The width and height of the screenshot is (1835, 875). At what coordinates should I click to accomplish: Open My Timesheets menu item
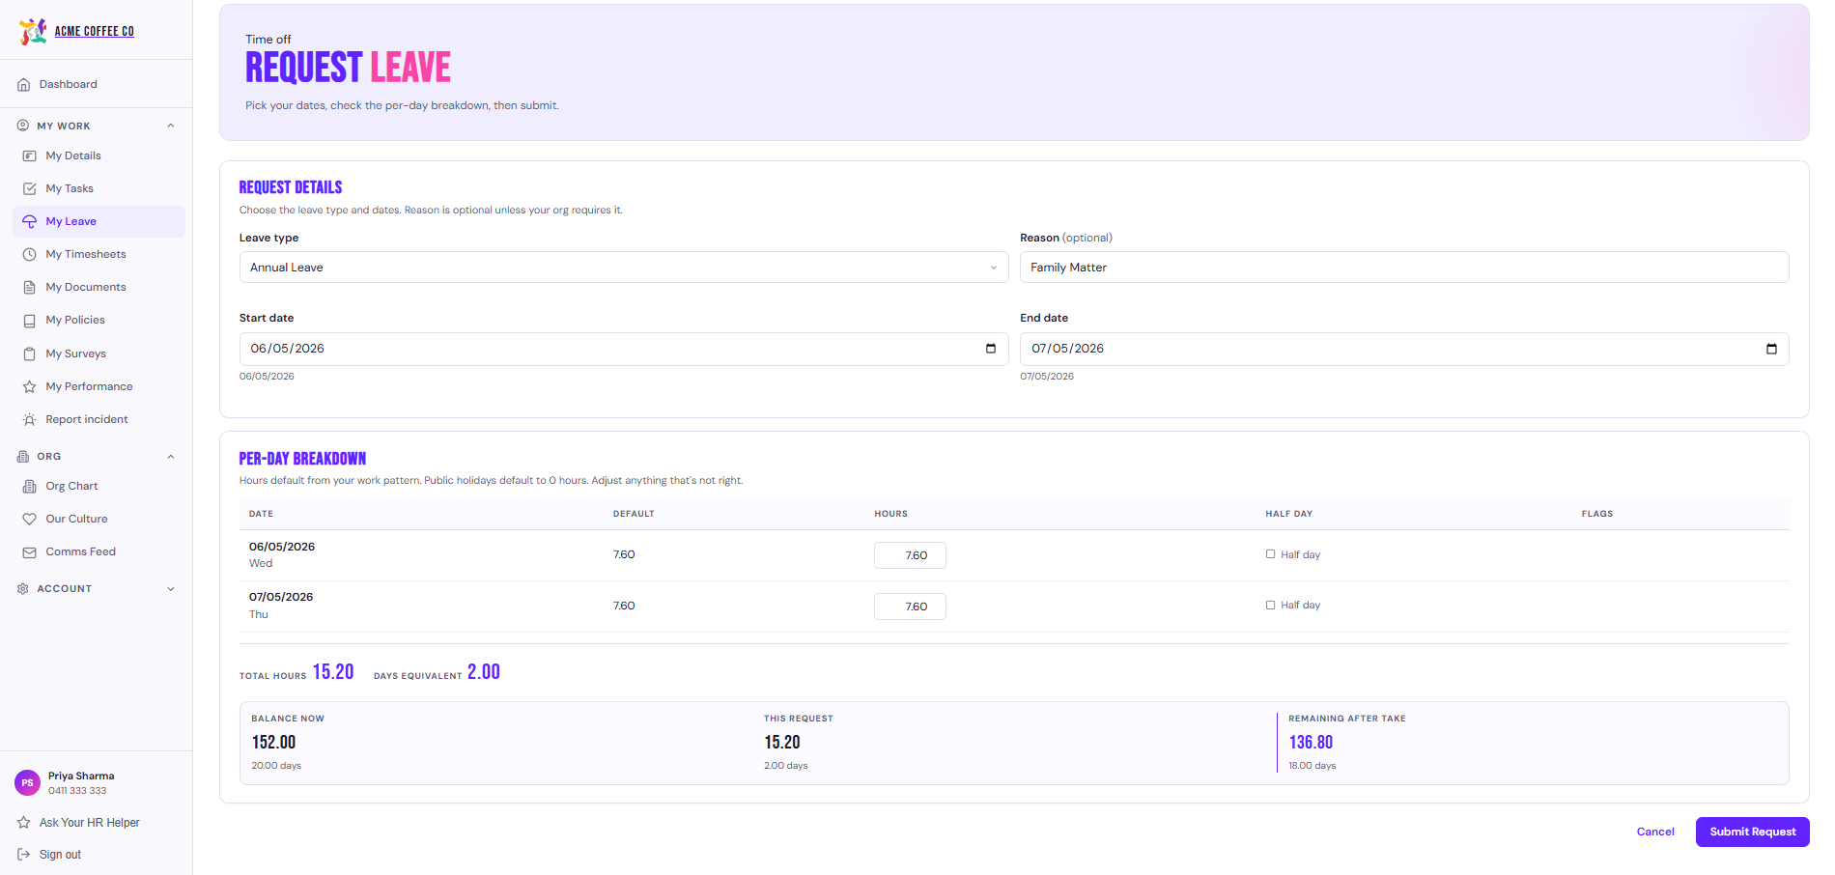pos(99,254)
